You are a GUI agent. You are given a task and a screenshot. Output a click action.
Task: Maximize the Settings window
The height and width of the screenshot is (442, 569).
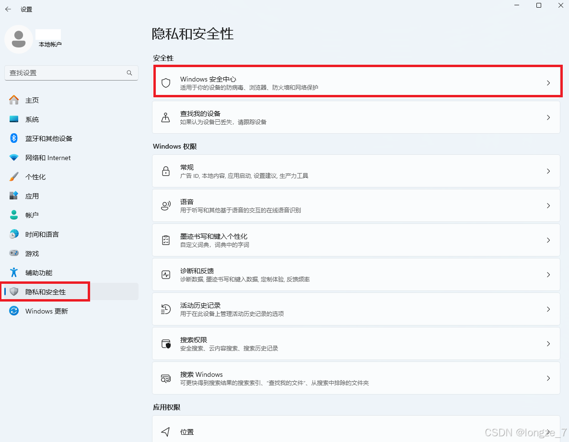[538, 5]
